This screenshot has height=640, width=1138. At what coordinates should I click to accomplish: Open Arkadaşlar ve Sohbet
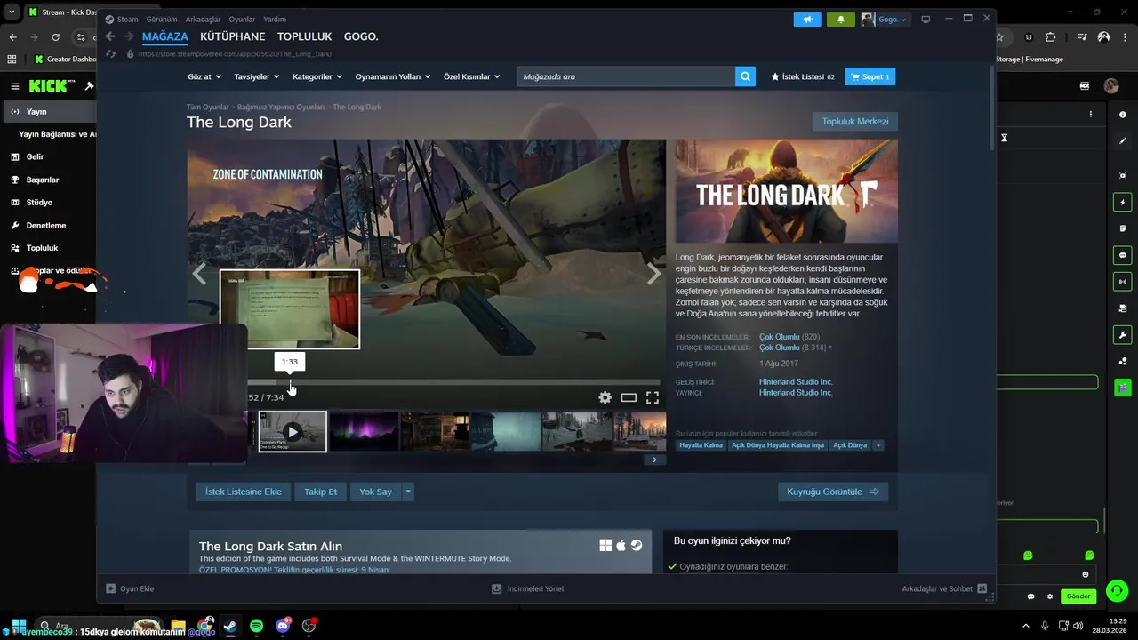[x=944, y=588]
